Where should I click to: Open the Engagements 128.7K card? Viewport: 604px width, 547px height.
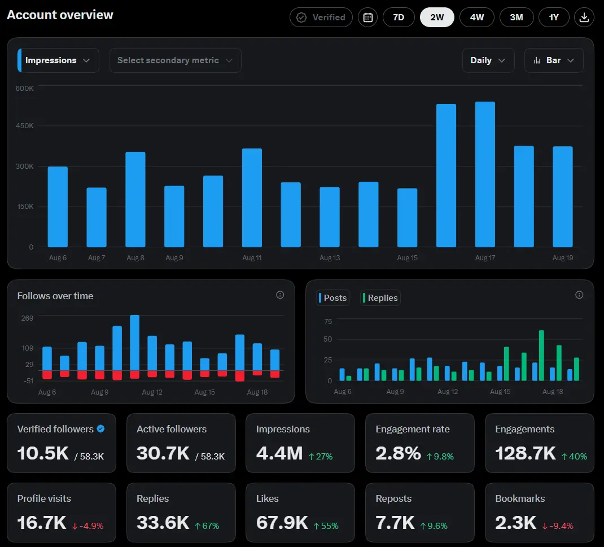539,443
